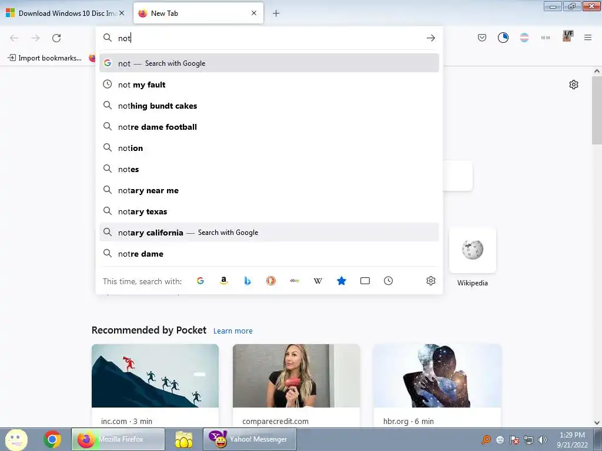Click the striped circle extension icon
Screen dimensions: 602x451
coord(524,38)
